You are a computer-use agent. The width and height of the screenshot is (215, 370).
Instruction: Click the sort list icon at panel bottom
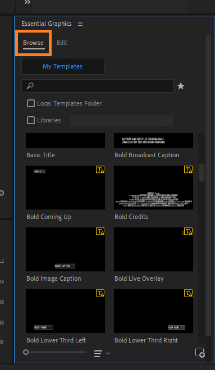point(98,353)
